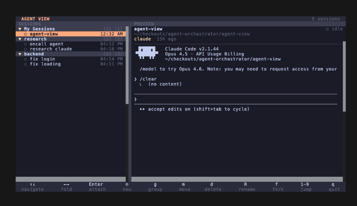Collapse the research group triangle
Viewport: 357px width, 206px height.
click(20, 39)
